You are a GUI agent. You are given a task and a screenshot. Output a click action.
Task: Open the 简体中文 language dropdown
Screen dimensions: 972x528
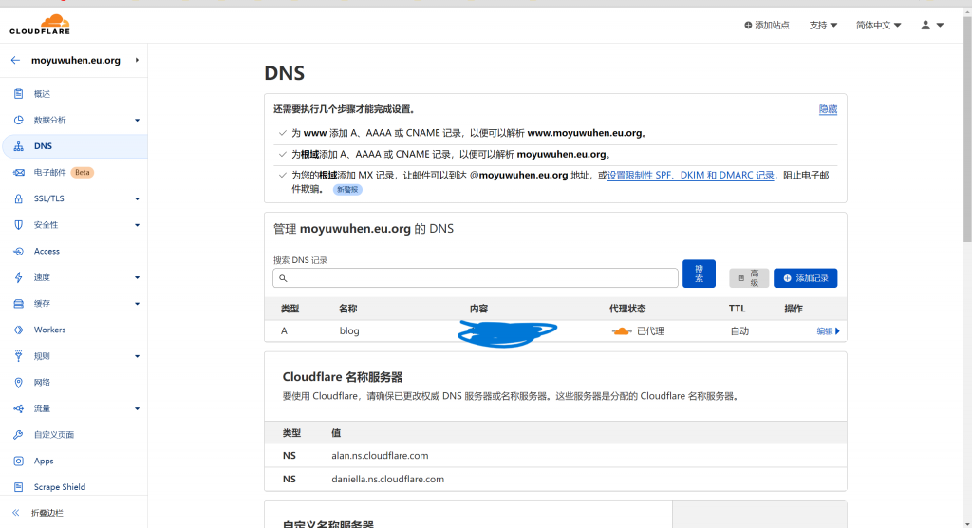coord(878,25)
